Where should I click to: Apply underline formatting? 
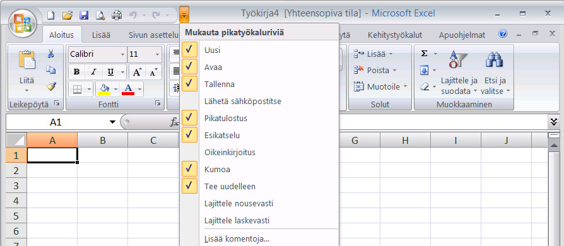click(x=111, y=72)
